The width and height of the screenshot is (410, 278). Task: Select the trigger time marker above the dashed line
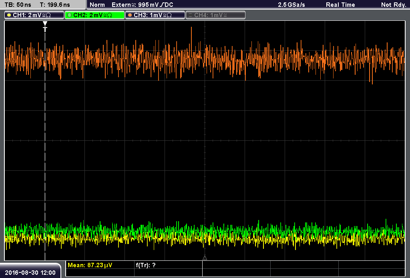(45, 26)
